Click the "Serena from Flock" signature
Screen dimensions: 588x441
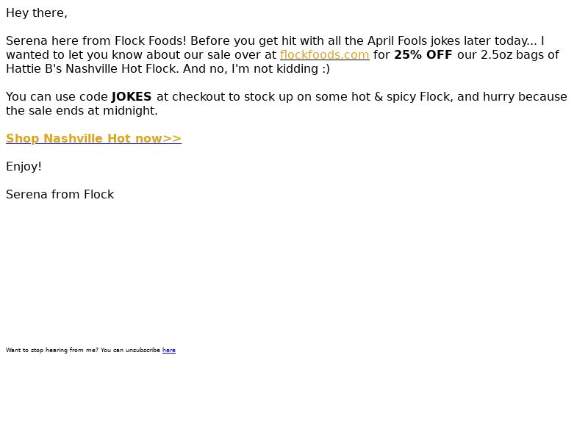pyautogui.click(x=60, y=194)
